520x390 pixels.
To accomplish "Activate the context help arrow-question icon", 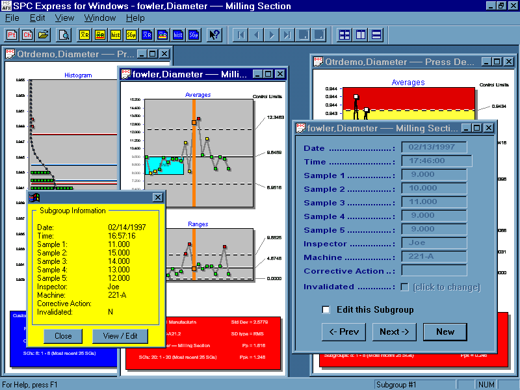I will pos(214,35).
